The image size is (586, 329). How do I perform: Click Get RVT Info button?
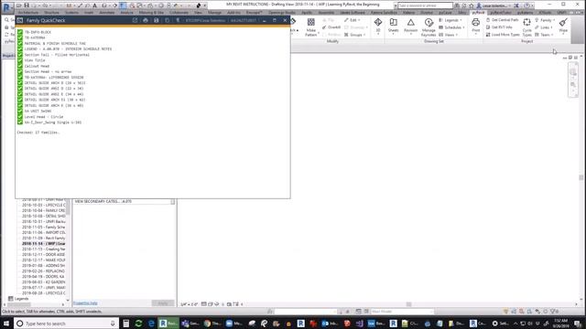[499, 27]
